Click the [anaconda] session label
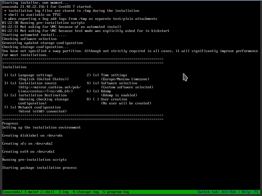Screen dimensions: 262x196 (12, 192)
